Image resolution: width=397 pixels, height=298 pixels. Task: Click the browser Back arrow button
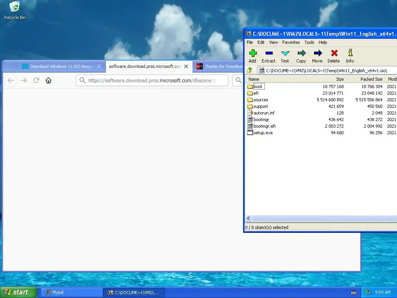(11, 80)
